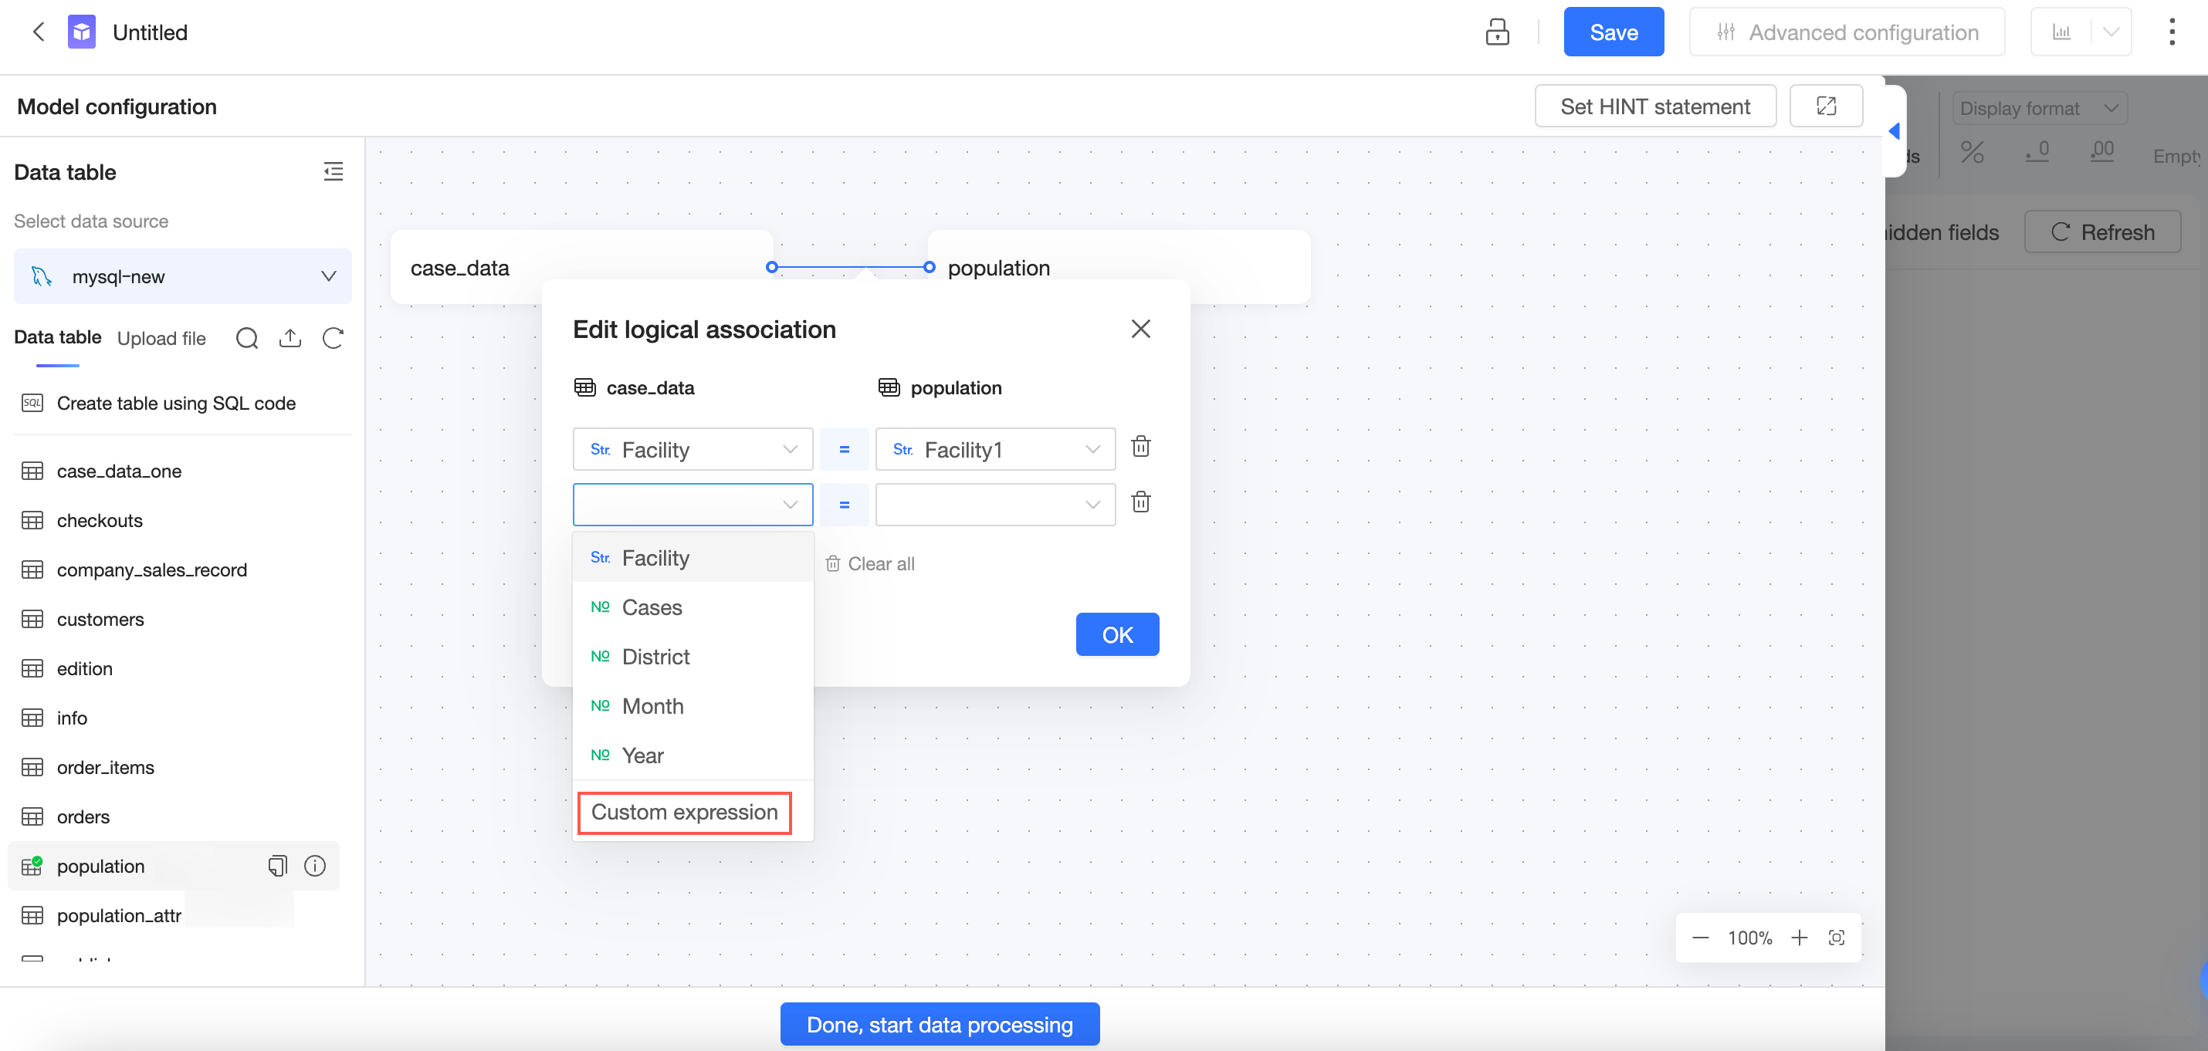2208x1051 pixels.
Task: Fit canvas to screen icon
Action: (x=1836, y=938)
